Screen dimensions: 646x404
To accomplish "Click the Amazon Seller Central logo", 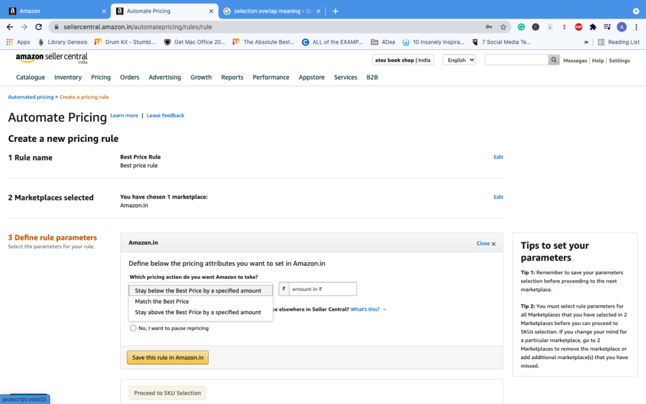I will (51, 58).
